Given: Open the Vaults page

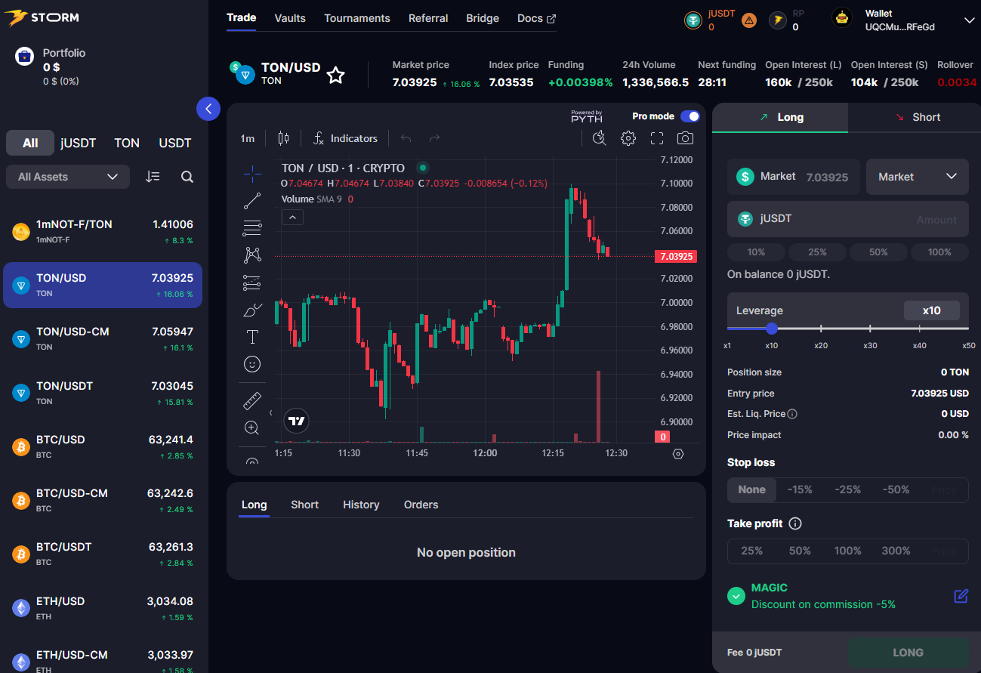Looking at the screenshot, I should coord(290,18).
